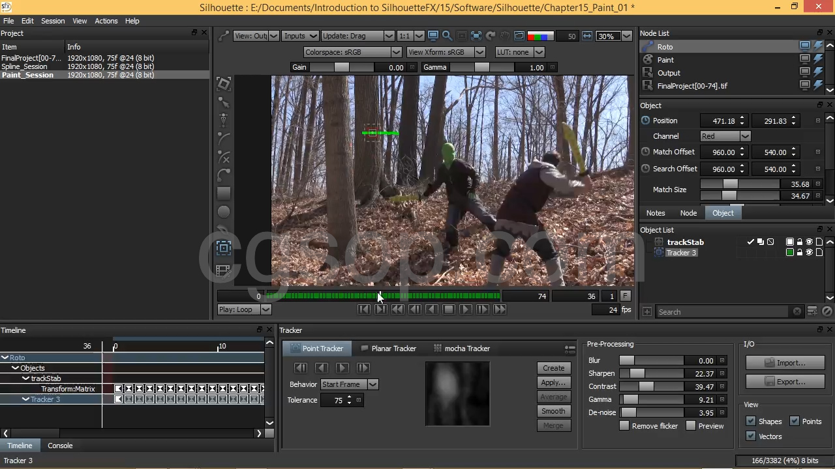Image resolution: width=835 pixels, height=469 pixels.
Task: Click the track forward button in Point Tracker
Action: pos(342,368)
